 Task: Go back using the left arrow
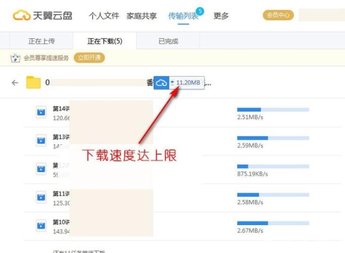tap(15, 83)
